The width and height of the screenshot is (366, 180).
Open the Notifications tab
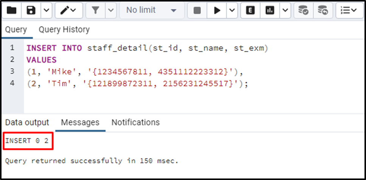tap(135, 122)
